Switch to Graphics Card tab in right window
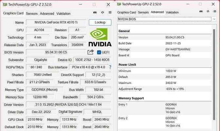 [127, 12]
